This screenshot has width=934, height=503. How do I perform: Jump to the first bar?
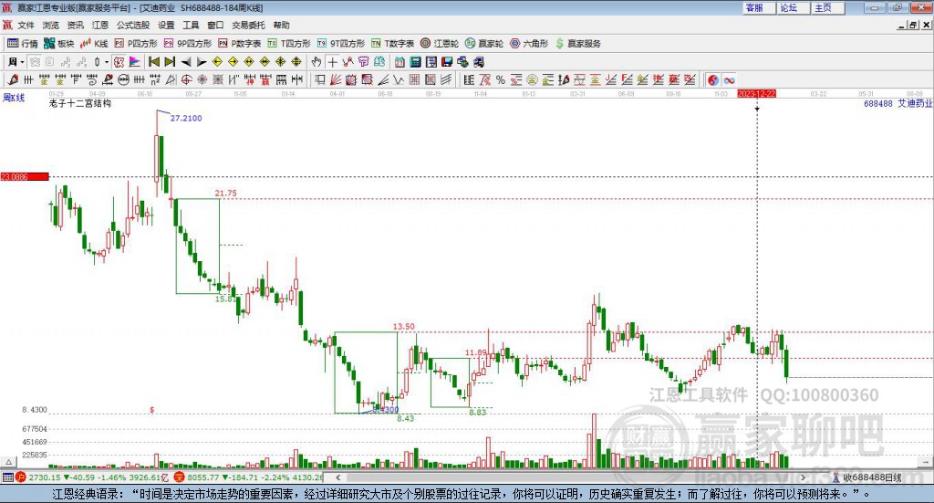[x=154, y=62]
